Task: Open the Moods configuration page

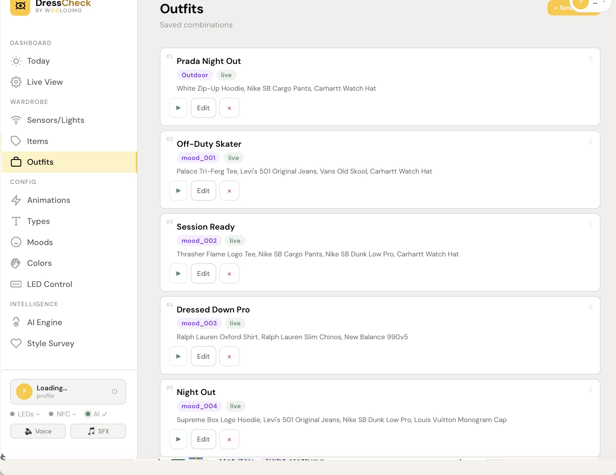Action: coord(69,242)
